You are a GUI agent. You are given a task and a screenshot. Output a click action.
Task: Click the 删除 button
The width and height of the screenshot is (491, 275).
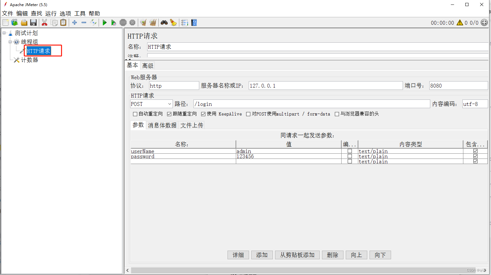[333, 255]
